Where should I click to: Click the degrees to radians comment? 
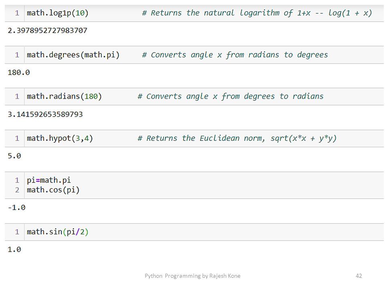pos(230,96)
